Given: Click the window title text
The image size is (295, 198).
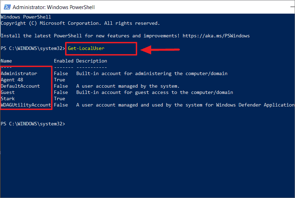Looking at the screenshot, I should tap(54, 7).
